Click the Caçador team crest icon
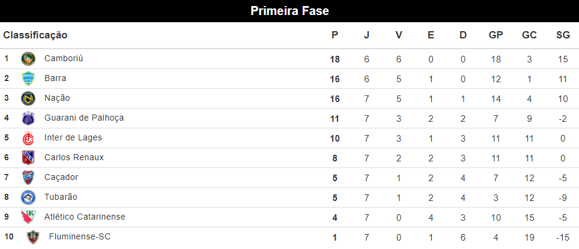 [28, 178]
